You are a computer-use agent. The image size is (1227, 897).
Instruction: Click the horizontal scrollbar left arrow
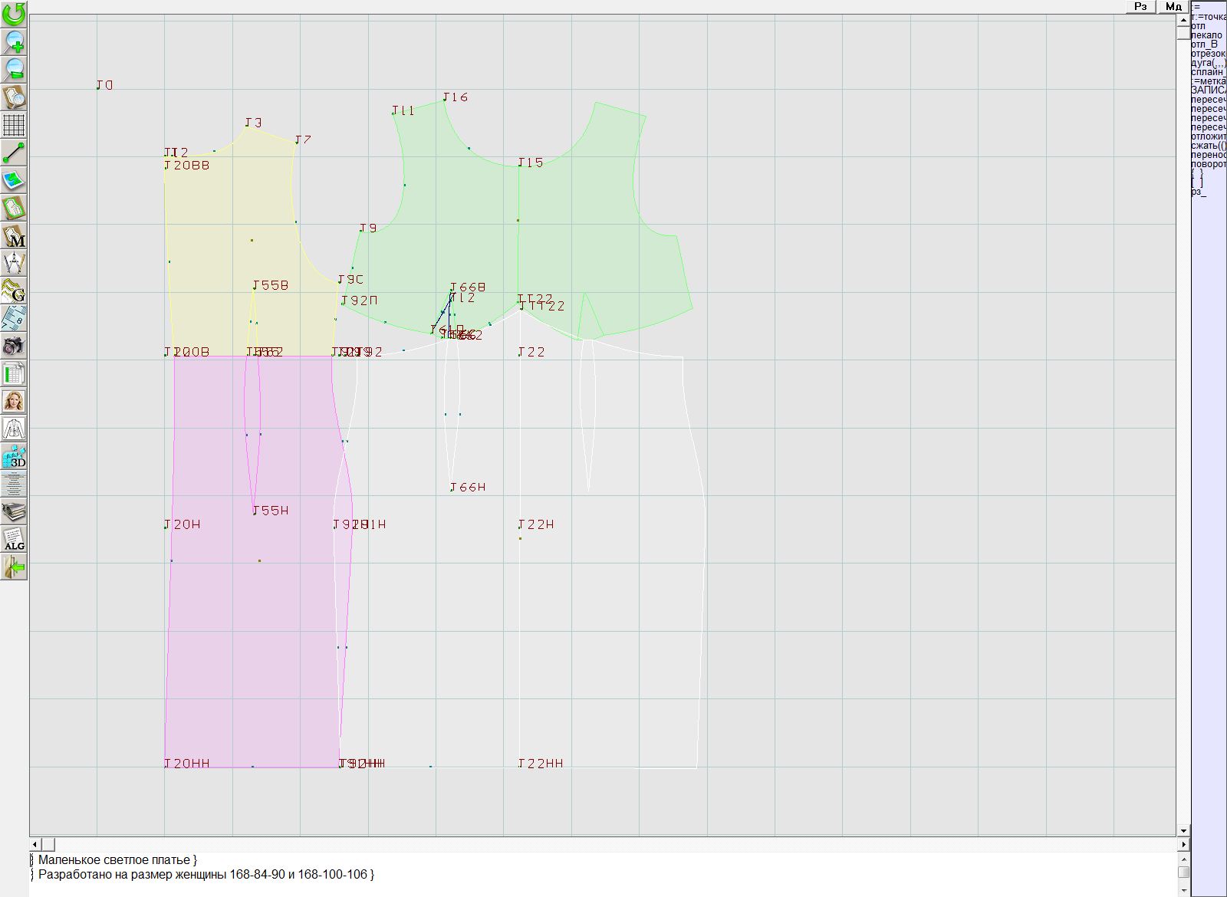[x=35, y=844]
